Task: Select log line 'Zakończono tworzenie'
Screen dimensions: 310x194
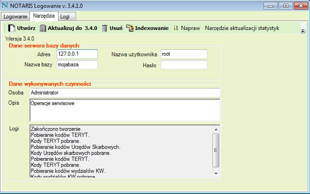Action: pyautogui.click(x=56, y=129)
